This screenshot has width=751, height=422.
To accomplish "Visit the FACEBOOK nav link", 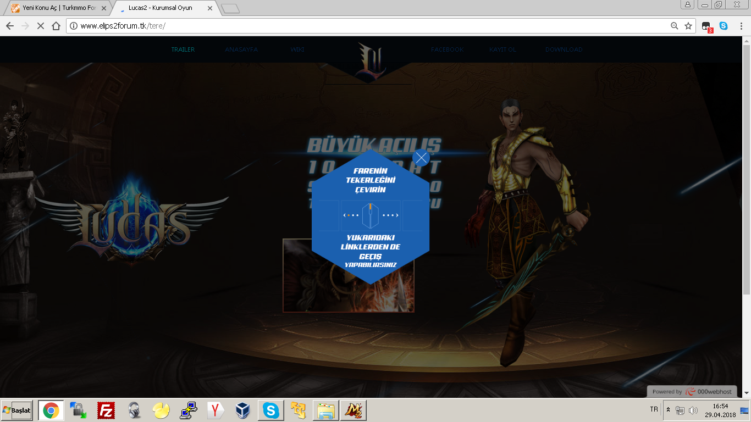I will (x=448, y=49).
